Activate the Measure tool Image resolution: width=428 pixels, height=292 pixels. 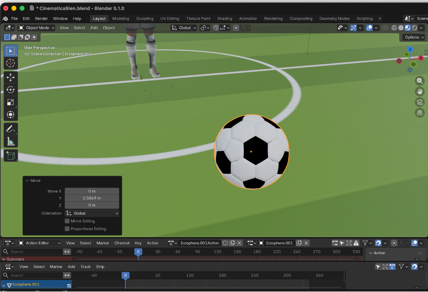pyautogui.click(x=11, y=141)
